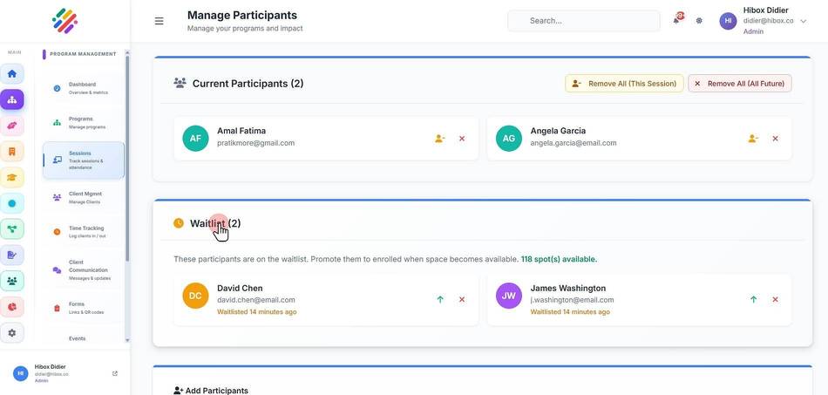This screenshot has height=395, width=828.
Task: Select the purple program management rail icon
Action: click(11, 99)
